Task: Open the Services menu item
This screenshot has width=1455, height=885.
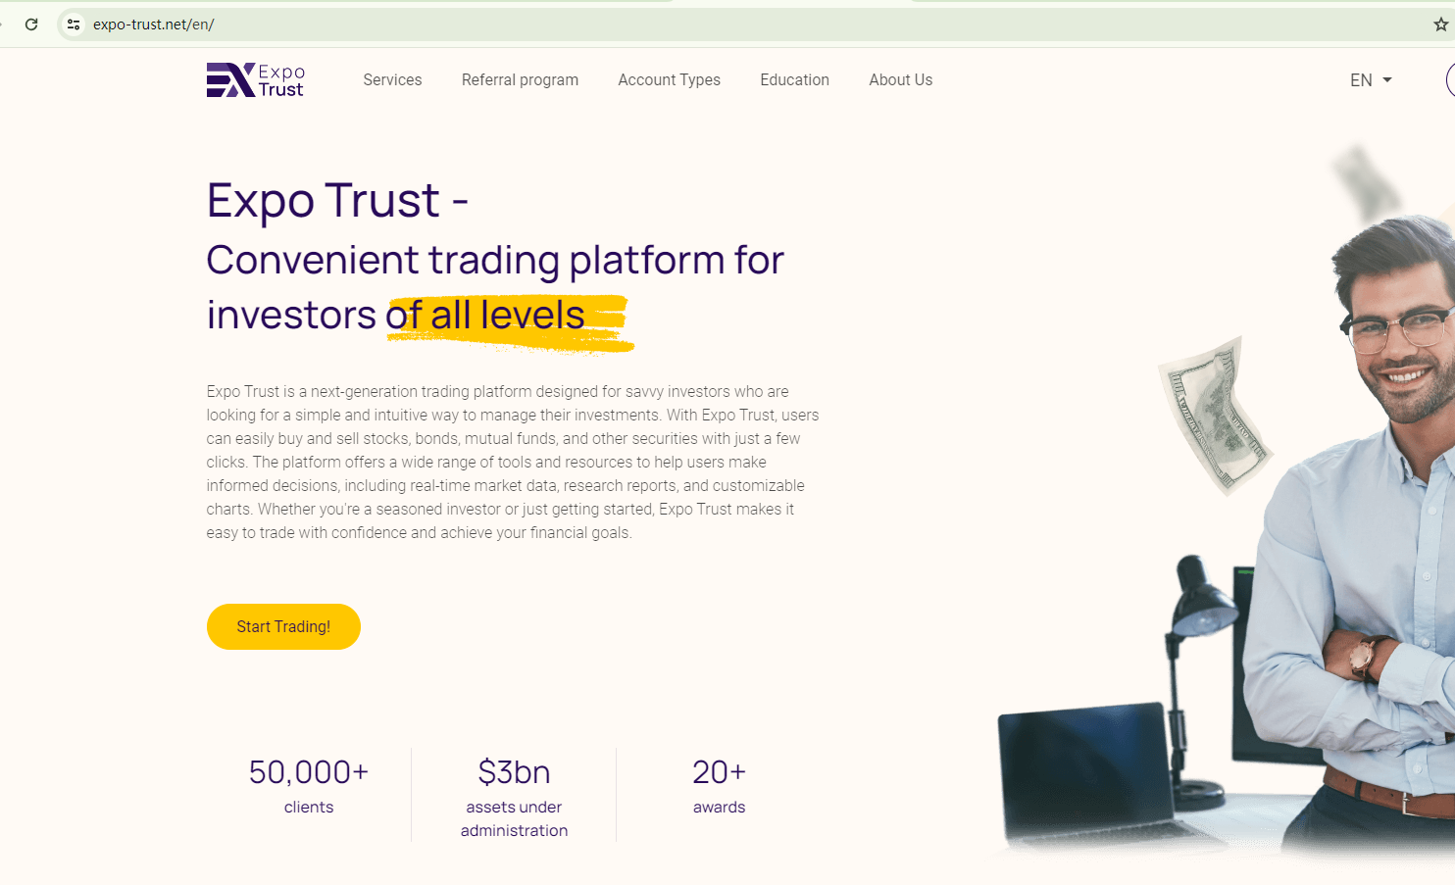Action: pos(392,80)
